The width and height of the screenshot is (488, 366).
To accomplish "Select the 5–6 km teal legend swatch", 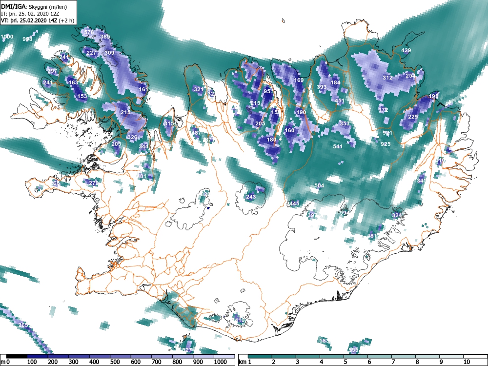I will 356,356.
